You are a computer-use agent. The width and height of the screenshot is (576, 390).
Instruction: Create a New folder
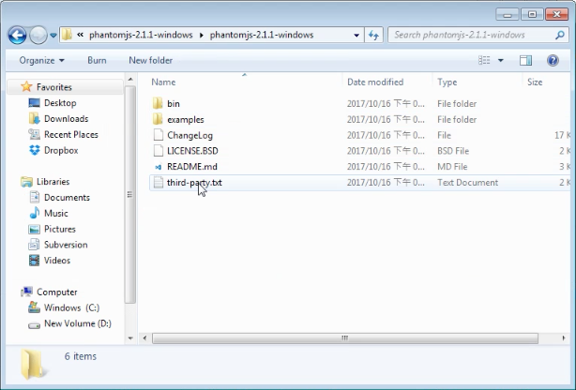[150, 60]
